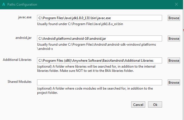
Task: Click the javac.exe label
Action: pos(24,17)
